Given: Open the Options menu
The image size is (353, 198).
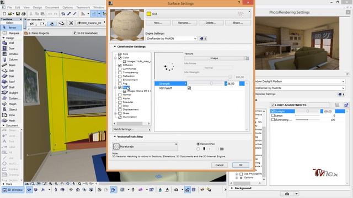Looking at the screenshot, I should [67, 7].
